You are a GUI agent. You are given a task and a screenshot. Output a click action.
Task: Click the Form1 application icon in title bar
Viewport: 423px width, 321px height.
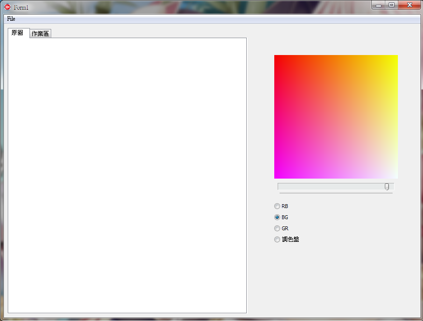[8, 7]
